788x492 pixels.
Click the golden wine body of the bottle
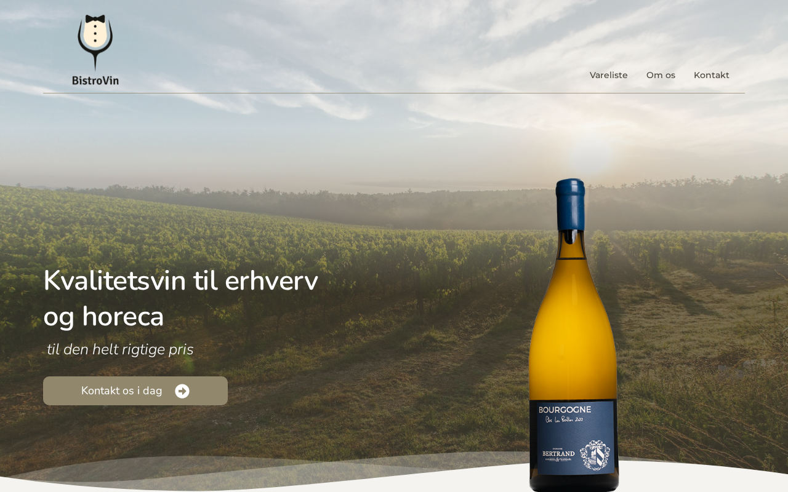[x=574, y=332]
